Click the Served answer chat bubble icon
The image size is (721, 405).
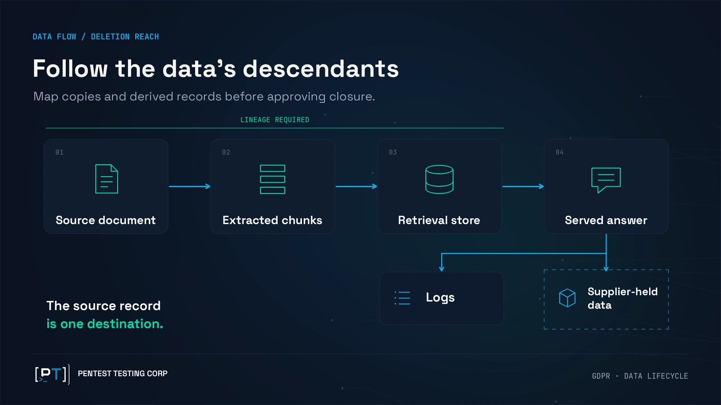point(606,180)
